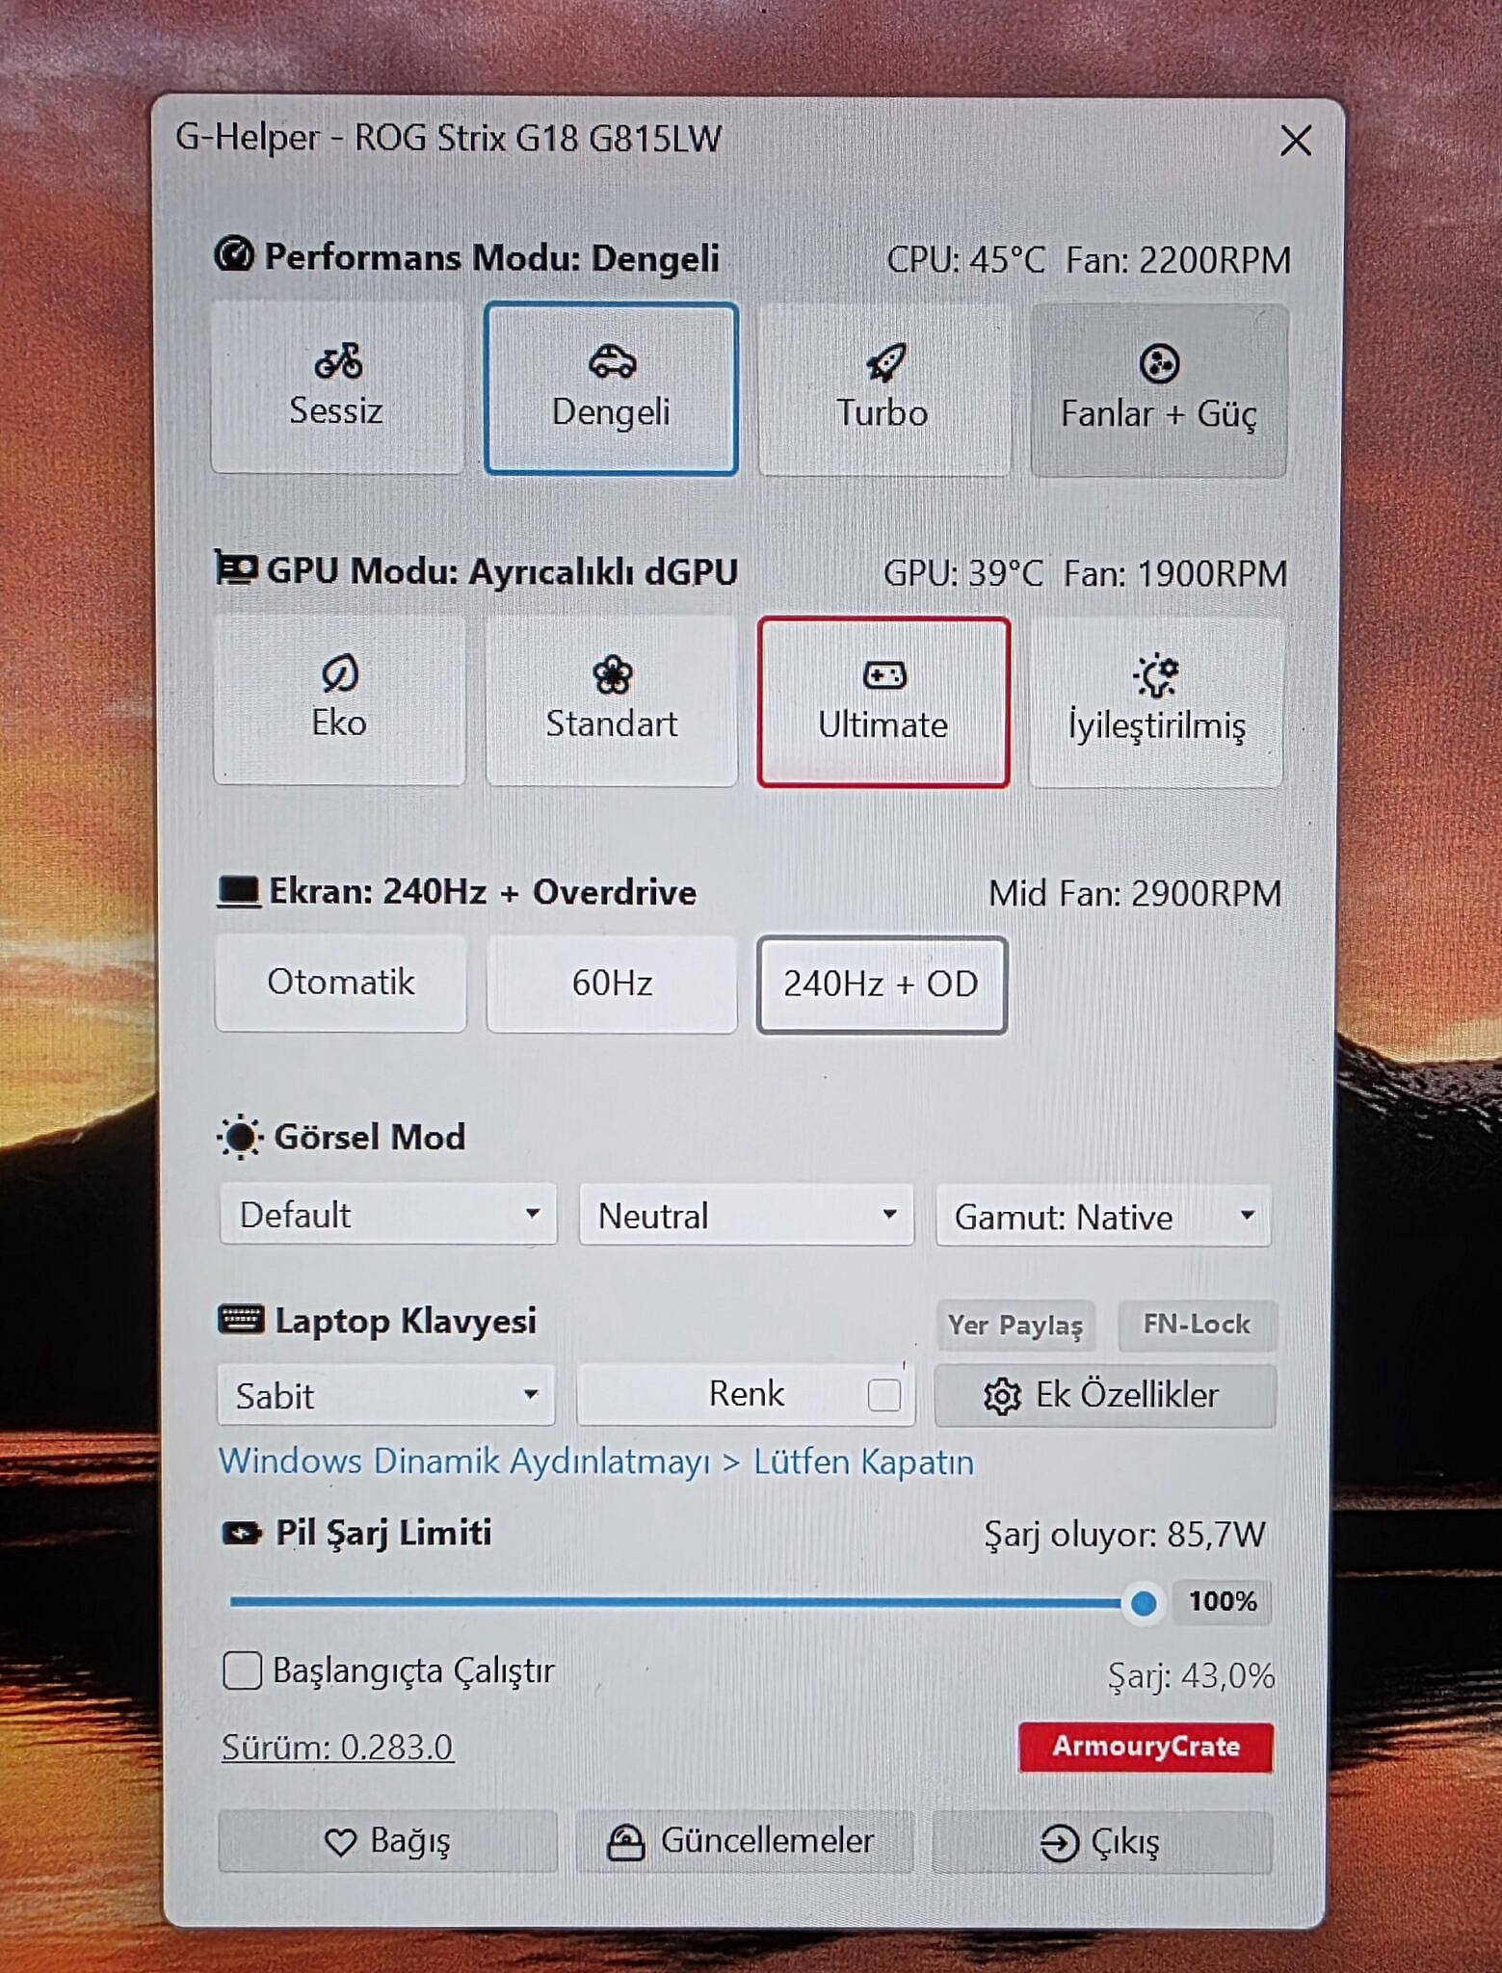Image resolution: width=1502 pixels, height=1973 pixels.
Task: Open the Neutral color temperature dropdown
Action: [x=747, y=1216]
